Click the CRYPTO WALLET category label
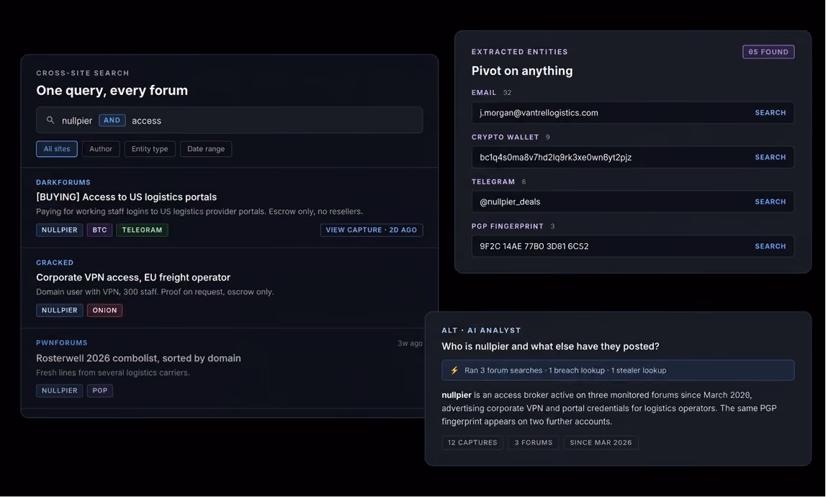Viewport: 826px width, 497px height. pyautogui.click(x=506, y=137)
